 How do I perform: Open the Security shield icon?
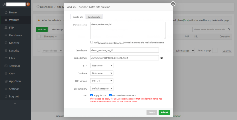(x=6, y=51)
